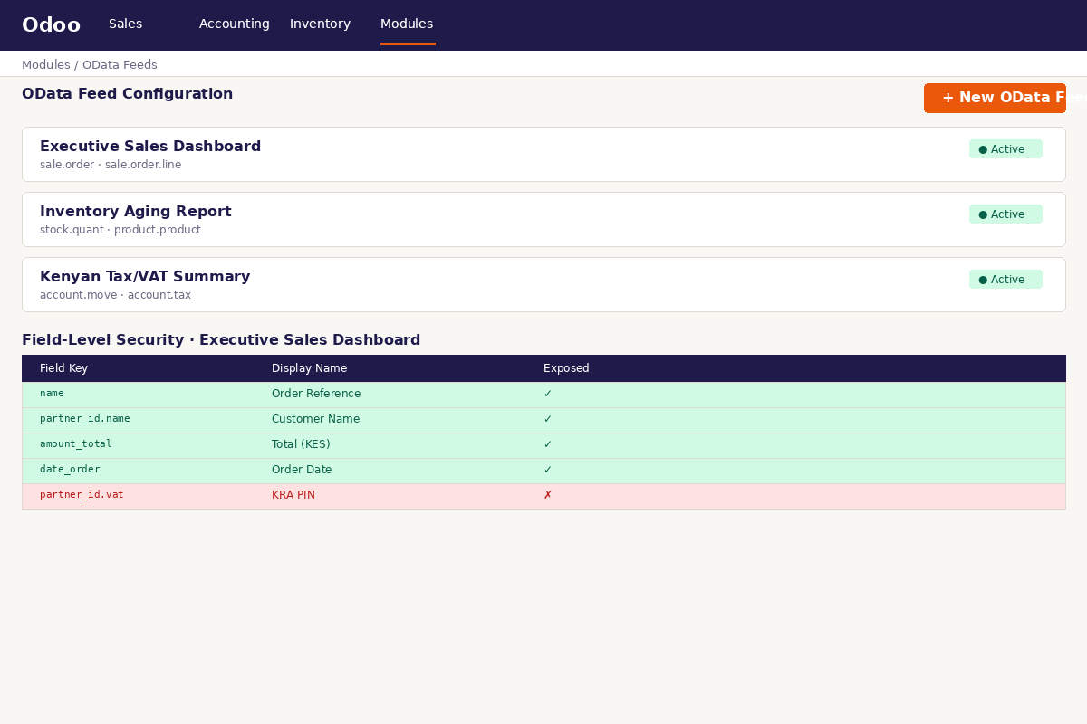Screen dimensions: 1087x724
Task: Open the Sales menu
Action: pyautogui.click(x=125, y=24)
